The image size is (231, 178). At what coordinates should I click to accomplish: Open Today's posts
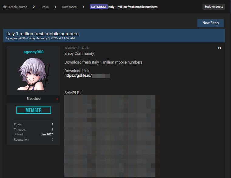point(213,7)
